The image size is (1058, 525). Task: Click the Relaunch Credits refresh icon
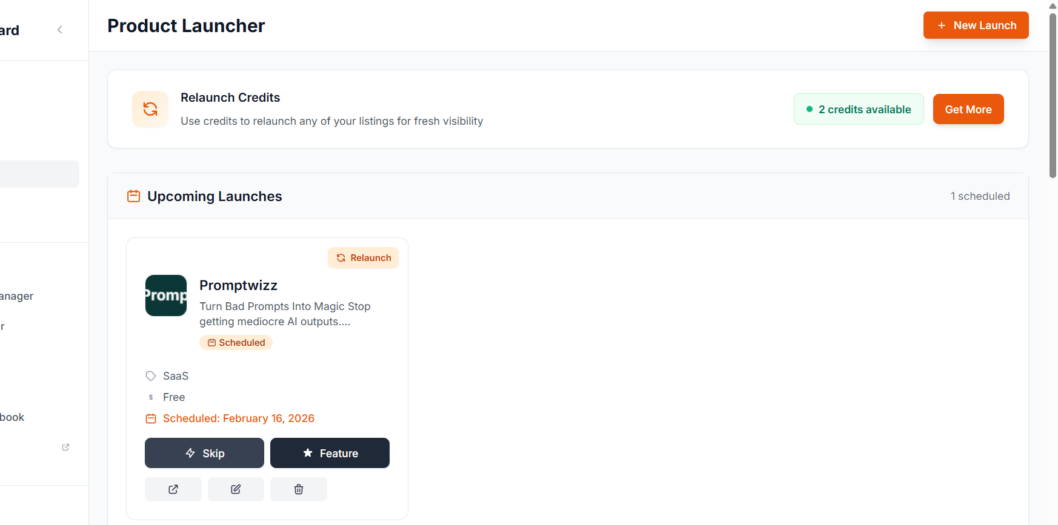tap(150, 109)
